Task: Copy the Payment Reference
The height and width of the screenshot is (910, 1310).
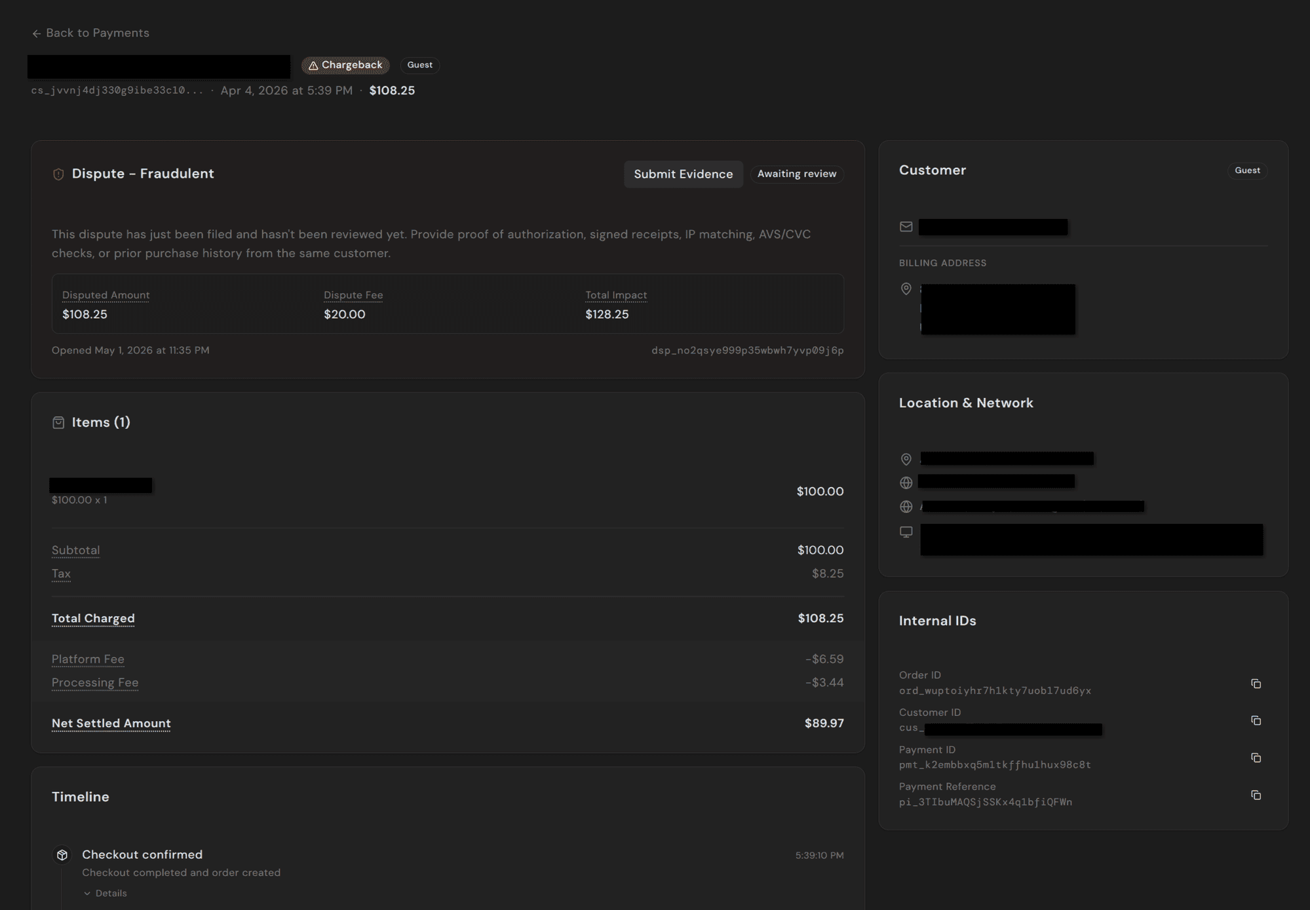Action: pyautogui.click(x=1256, y=795)
